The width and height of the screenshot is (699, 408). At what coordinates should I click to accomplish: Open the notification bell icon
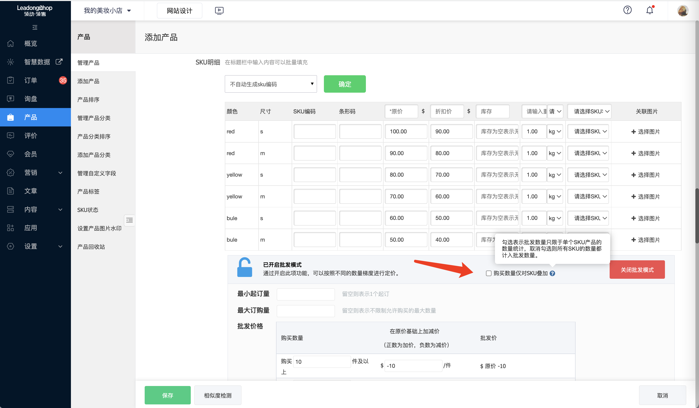(649, 10)
